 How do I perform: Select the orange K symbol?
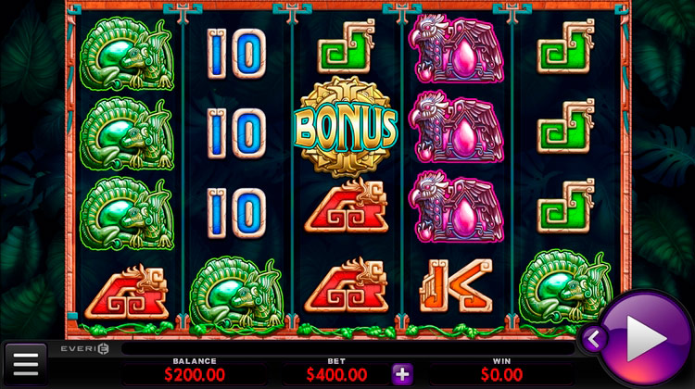(x=456, y=285)
